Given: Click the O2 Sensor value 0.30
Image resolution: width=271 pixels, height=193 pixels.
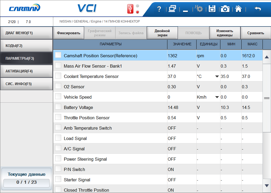Looking at the screenshot, I should [x=172, y=87].
